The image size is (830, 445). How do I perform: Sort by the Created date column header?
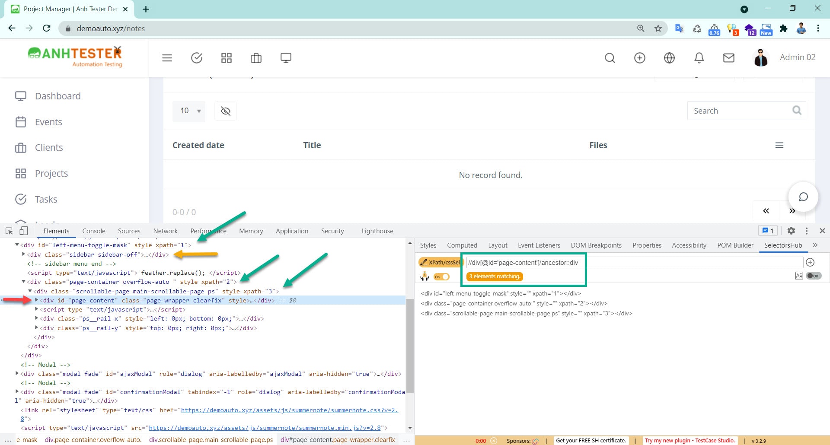pyautogui.click(x=198, y=145)
